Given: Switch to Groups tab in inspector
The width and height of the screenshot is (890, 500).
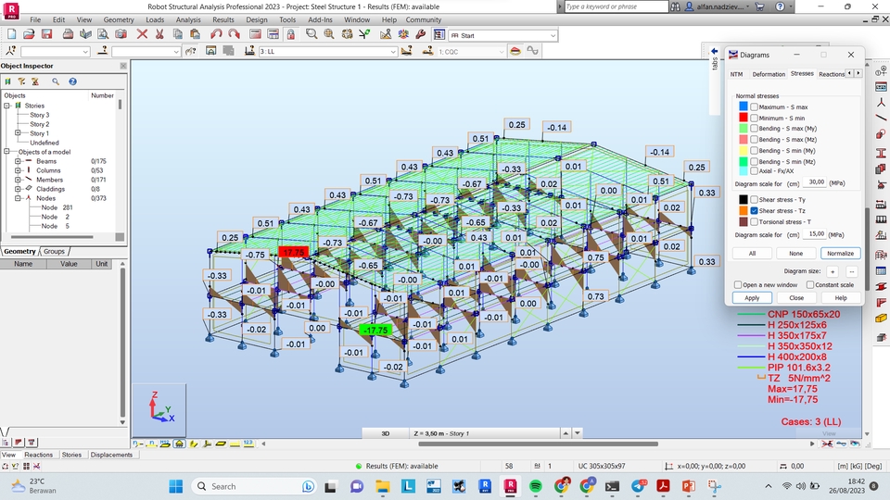Looking at the screenshot, I should 54,251.
